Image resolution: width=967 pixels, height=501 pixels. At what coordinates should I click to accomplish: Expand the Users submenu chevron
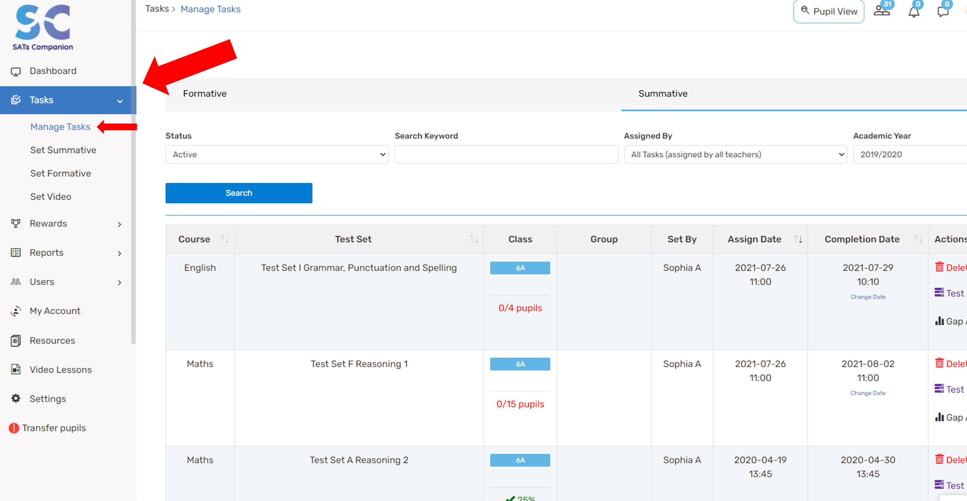coord(119,283)
